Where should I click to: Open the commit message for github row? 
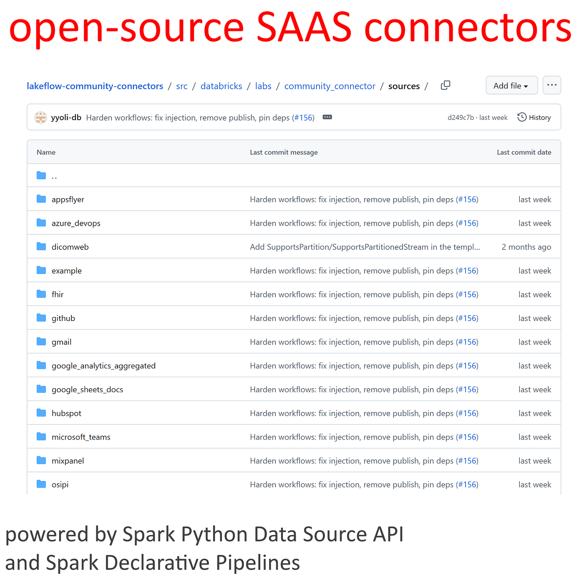[x=352, y=319]
